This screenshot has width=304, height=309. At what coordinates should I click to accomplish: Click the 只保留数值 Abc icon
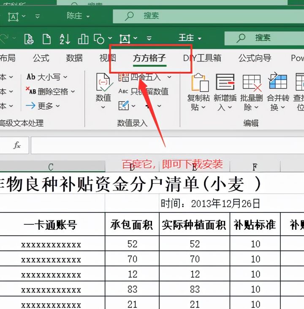point(123,91)
